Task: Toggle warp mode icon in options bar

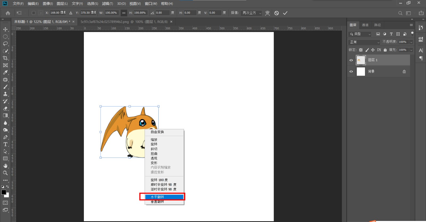Action: click(268, 13)
